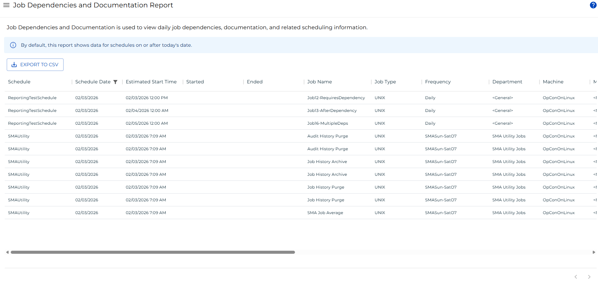Click OpConOnLinux in the Job16-MultipleDeps row
598x283 pixels.
(559, 123)
